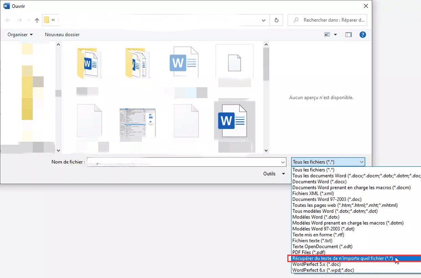Click the change view icon

pos(327,35)
